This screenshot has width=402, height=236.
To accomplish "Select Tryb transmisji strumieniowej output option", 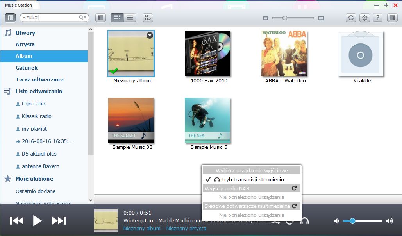I will 252,180.
